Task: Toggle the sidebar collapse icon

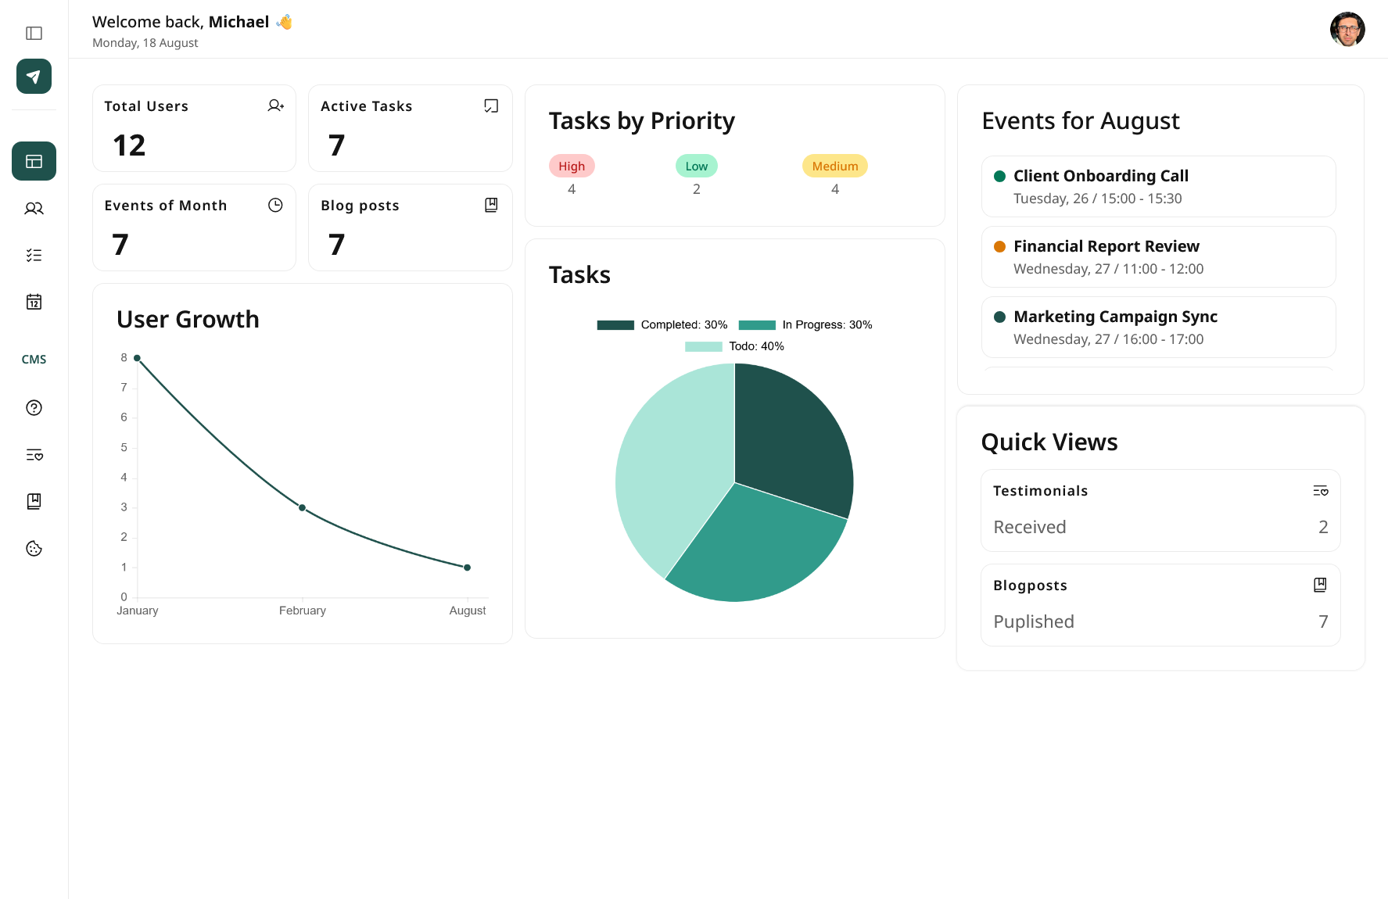Action: point(34,33)
